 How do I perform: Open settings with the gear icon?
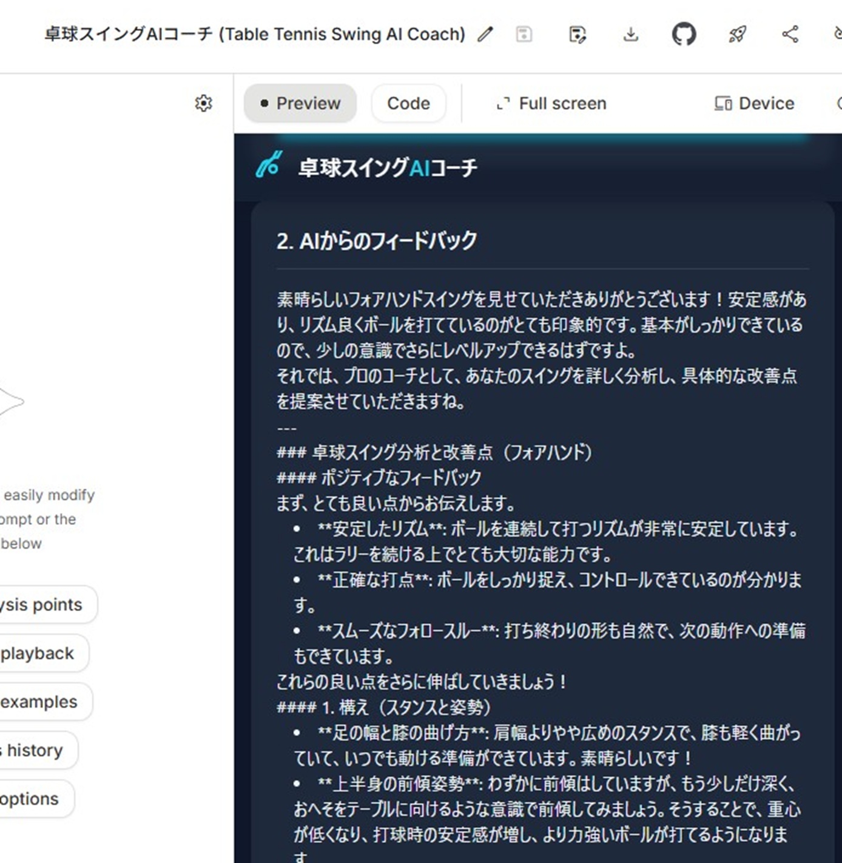204,103
